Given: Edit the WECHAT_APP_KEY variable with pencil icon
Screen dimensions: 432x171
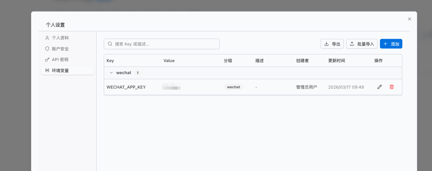Looking at the screenshot, I should 380,87.
